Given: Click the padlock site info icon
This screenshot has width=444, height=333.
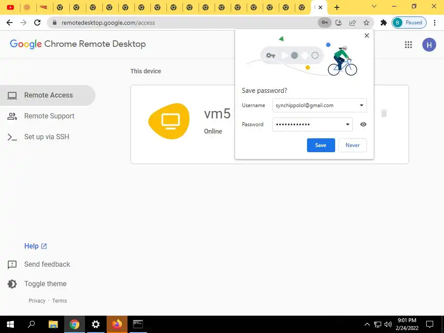Looking at the screenshot, I should click(55, 23).
